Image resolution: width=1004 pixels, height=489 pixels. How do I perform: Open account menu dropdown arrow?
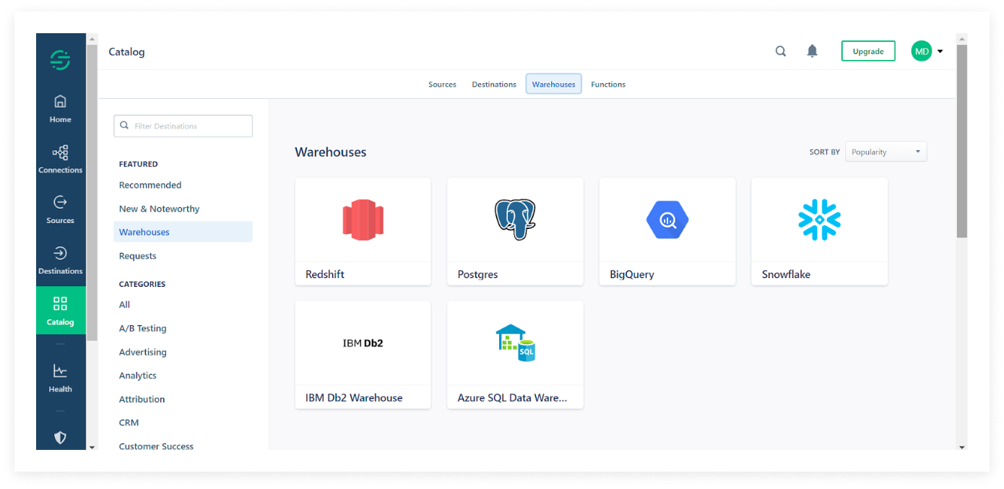[940, 52]
